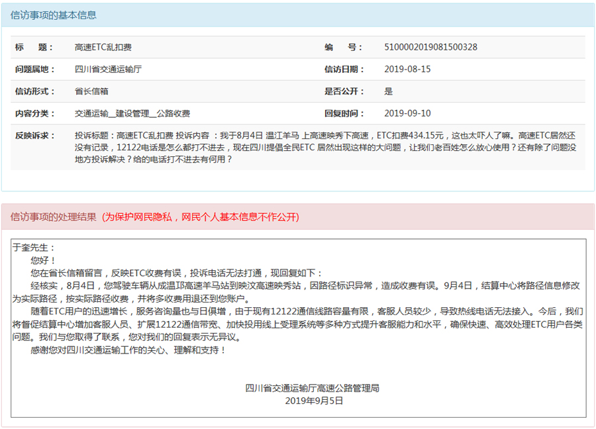The width and height of the screenshot is (596, 429).
Task: Click the 是 value beside 是否公开
Action: 389,91
